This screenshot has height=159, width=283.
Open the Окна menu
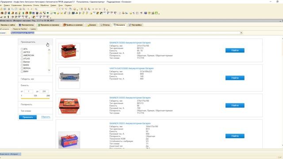click(x=60, y=5)
